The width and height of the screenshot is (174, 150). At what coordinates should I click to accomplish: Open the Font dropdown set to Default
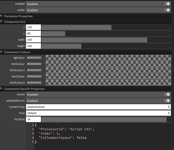tap(98, 113)
